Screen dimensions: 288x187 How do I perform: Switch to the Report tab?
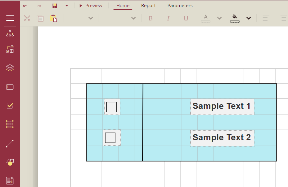point(148,6)
